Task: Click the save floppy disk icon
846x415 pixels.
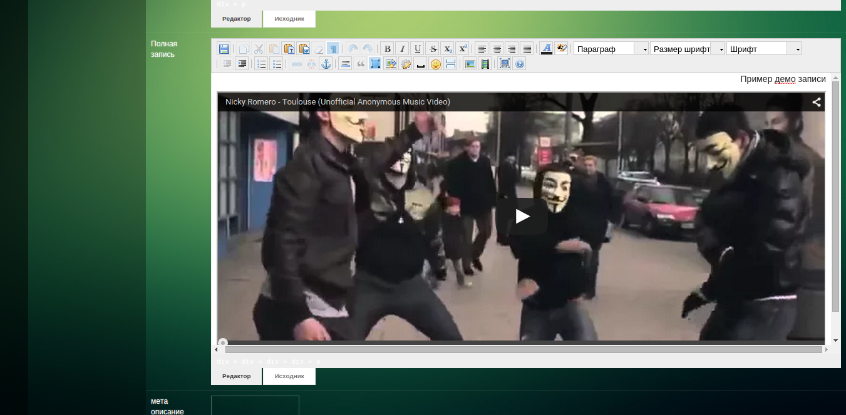Action: coord(224,49)
